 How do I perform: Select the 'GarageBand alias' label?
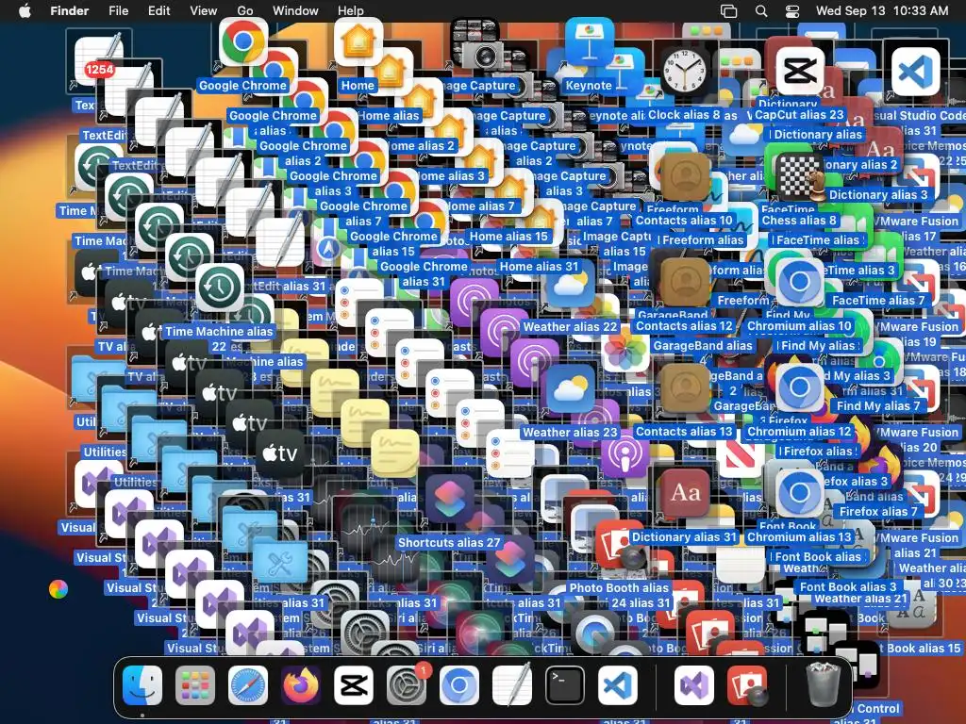click(703, 345)
